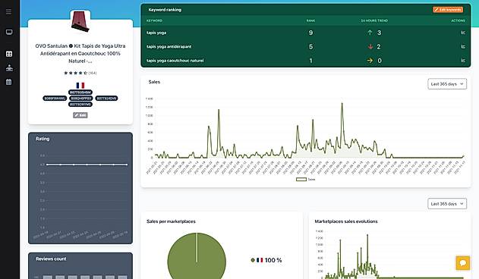Click the RANK column header
Image resolution: width=479 pixels, height=279 pixels.
(x=310, y=20)
